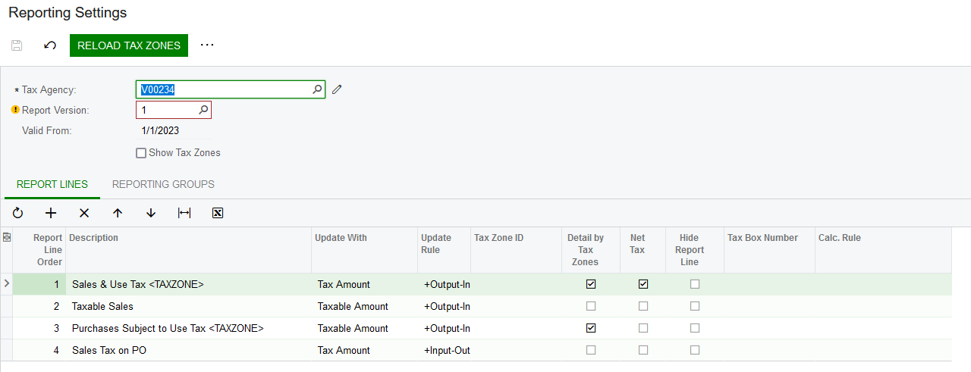Enable the Show Tax Zones checkbox
Image resolution: width=971 pixels, height=372 pixels.
click(x=141, y=153)
